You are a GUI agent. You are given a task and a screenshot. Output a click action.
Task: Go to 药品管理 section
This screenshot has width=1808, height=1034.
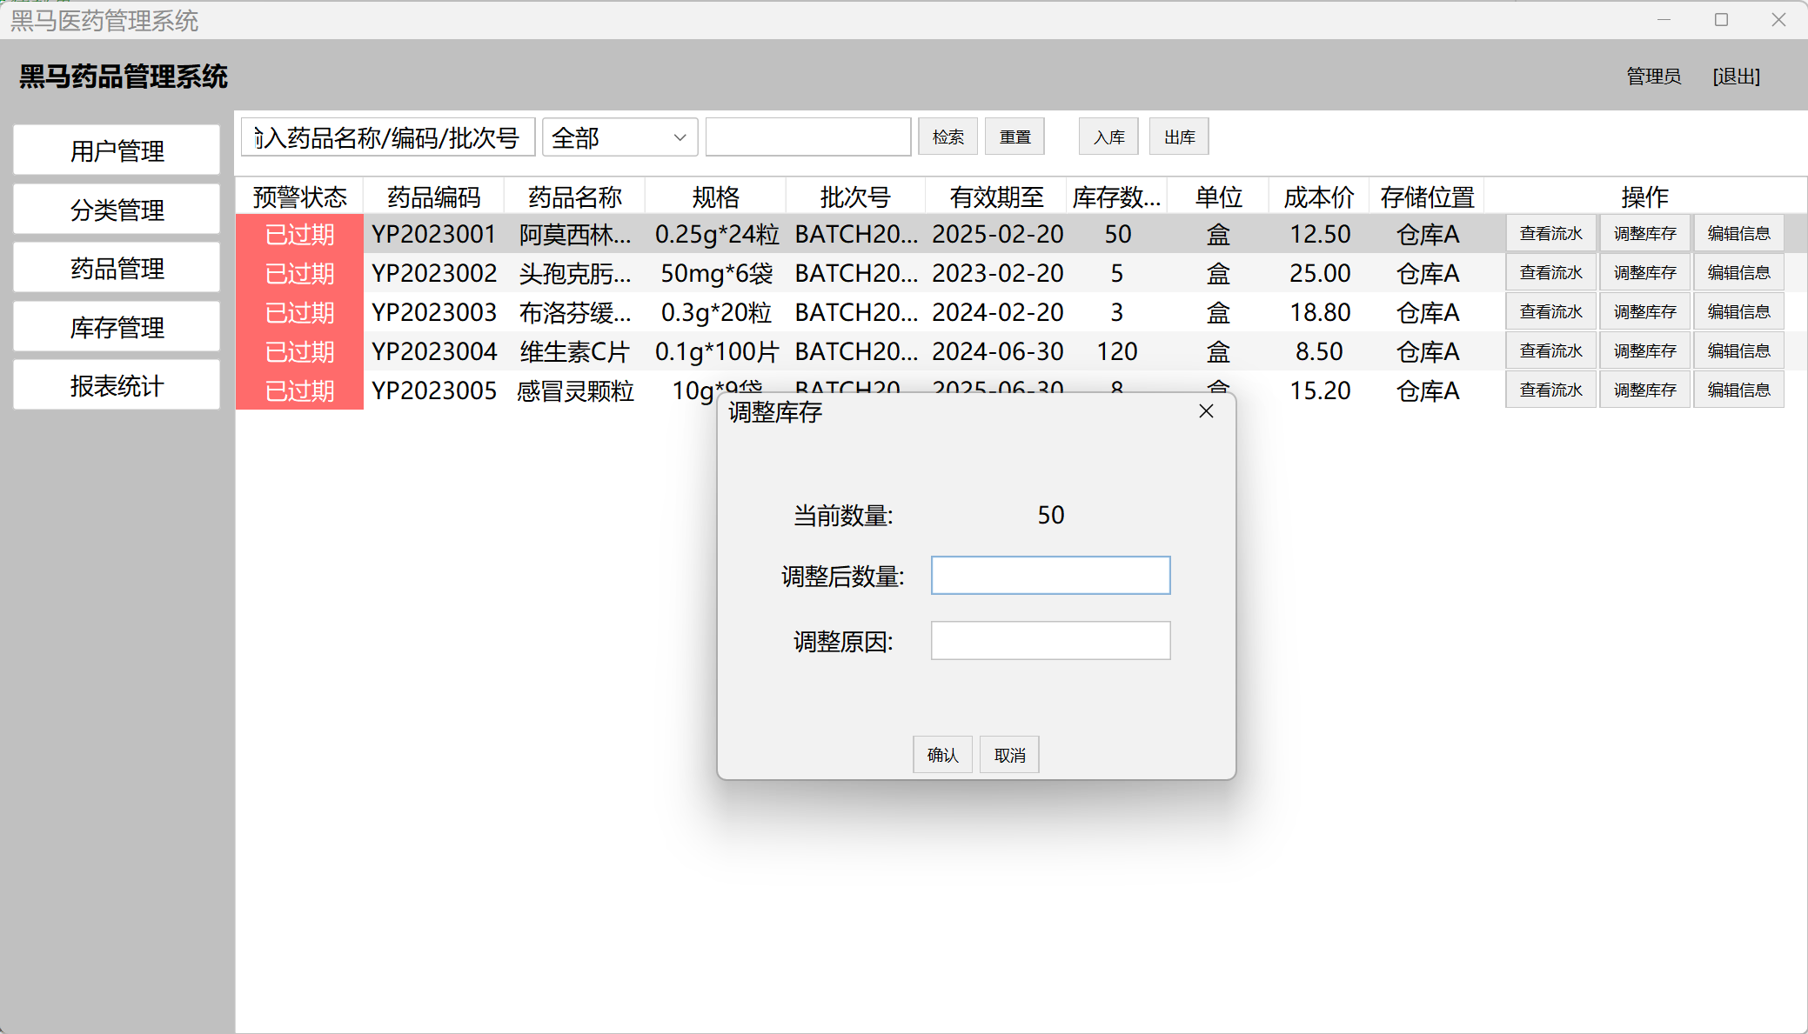click(x=117, y=268)
